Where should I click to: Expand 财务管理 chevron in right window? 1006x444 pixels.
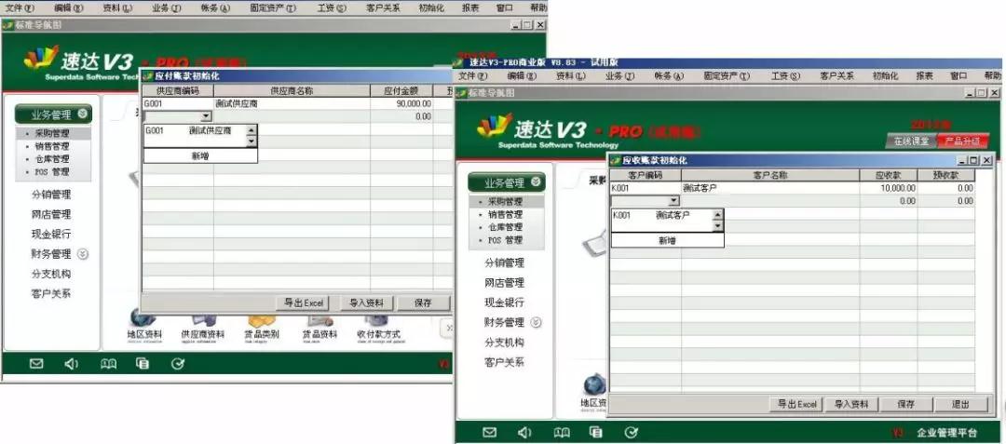pos(536,322)
